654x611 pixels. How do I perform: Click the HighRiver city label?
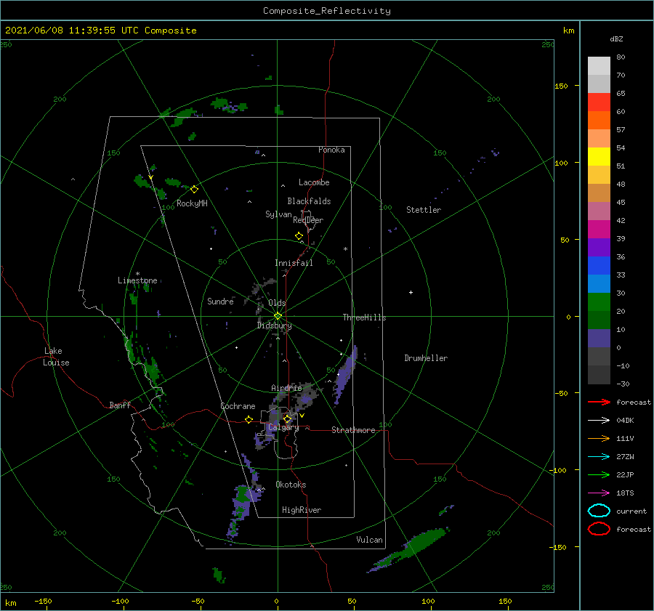pos(301,510)
